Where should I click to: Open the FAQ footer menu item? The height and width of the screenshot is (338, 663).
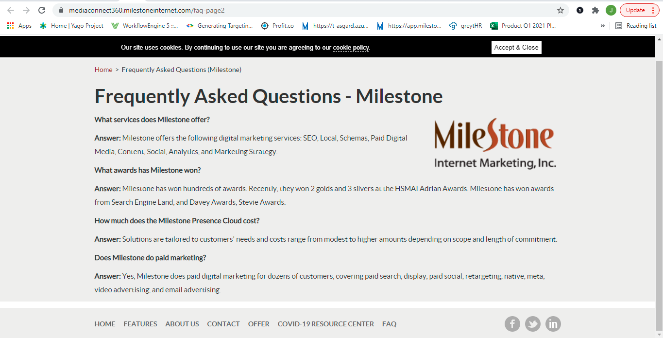tap(389, 324)
